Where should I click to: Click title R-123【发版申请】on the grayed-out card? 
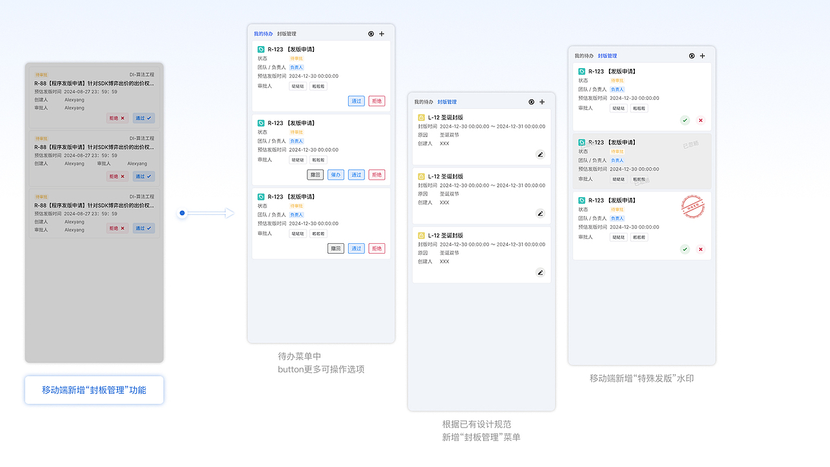click(x=612, y=142)
